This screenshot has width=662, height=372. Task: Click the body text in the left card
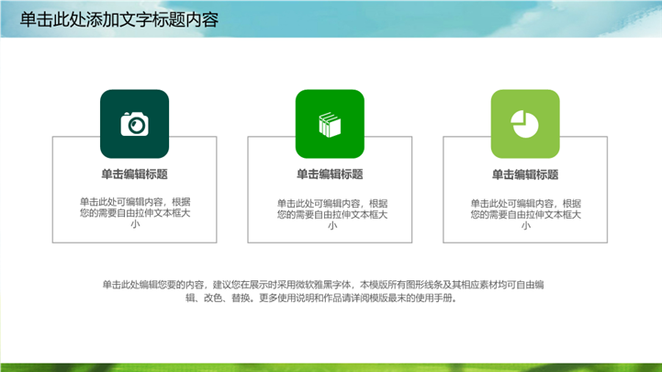tap(134, 213)
